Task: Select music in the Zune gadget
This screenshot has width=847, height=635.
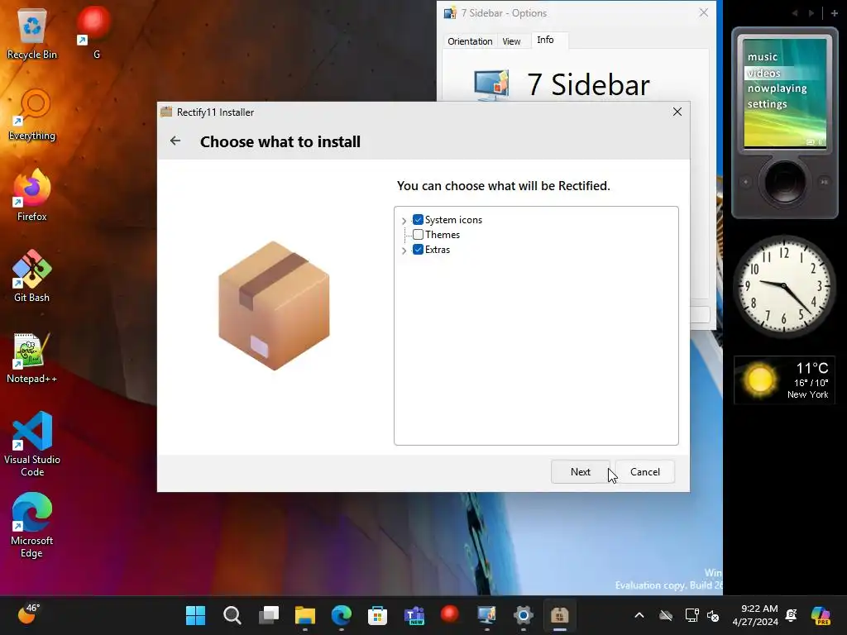Action: [x=762, y=57]
